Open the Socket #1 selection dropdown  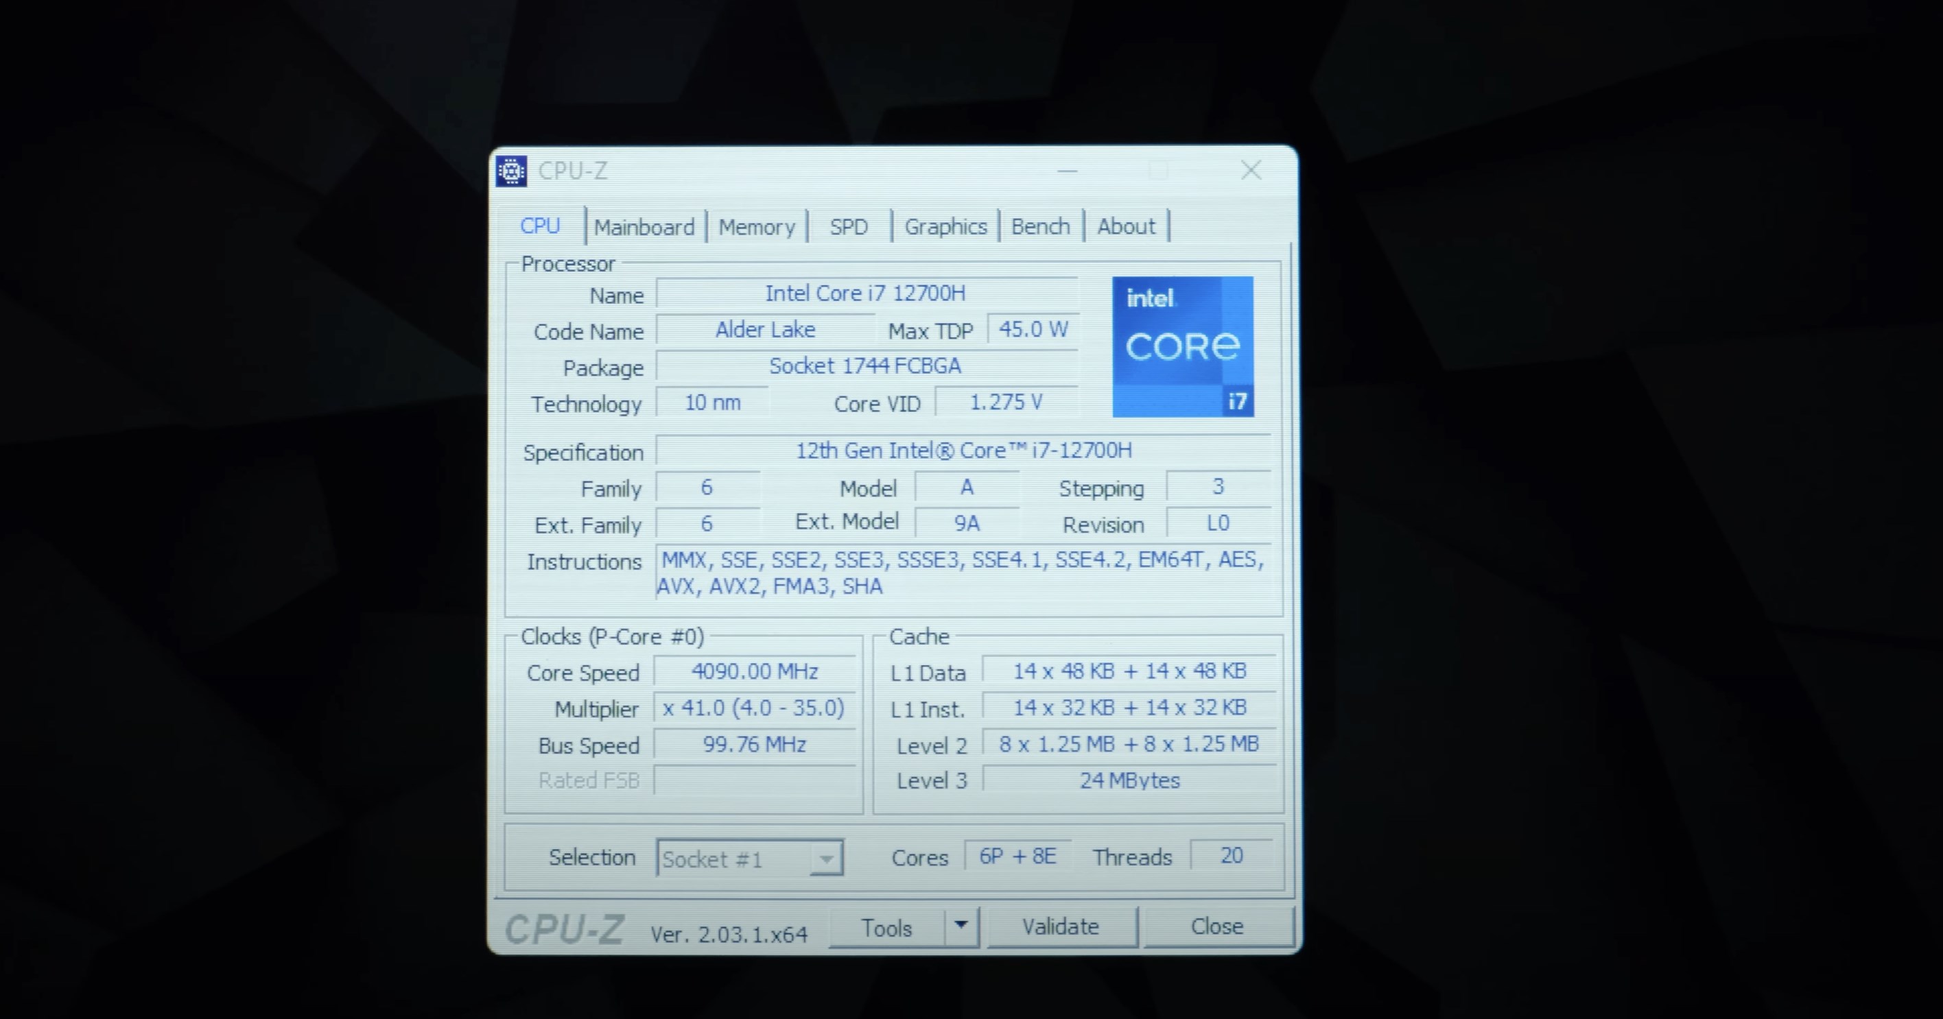coord(750,858)
